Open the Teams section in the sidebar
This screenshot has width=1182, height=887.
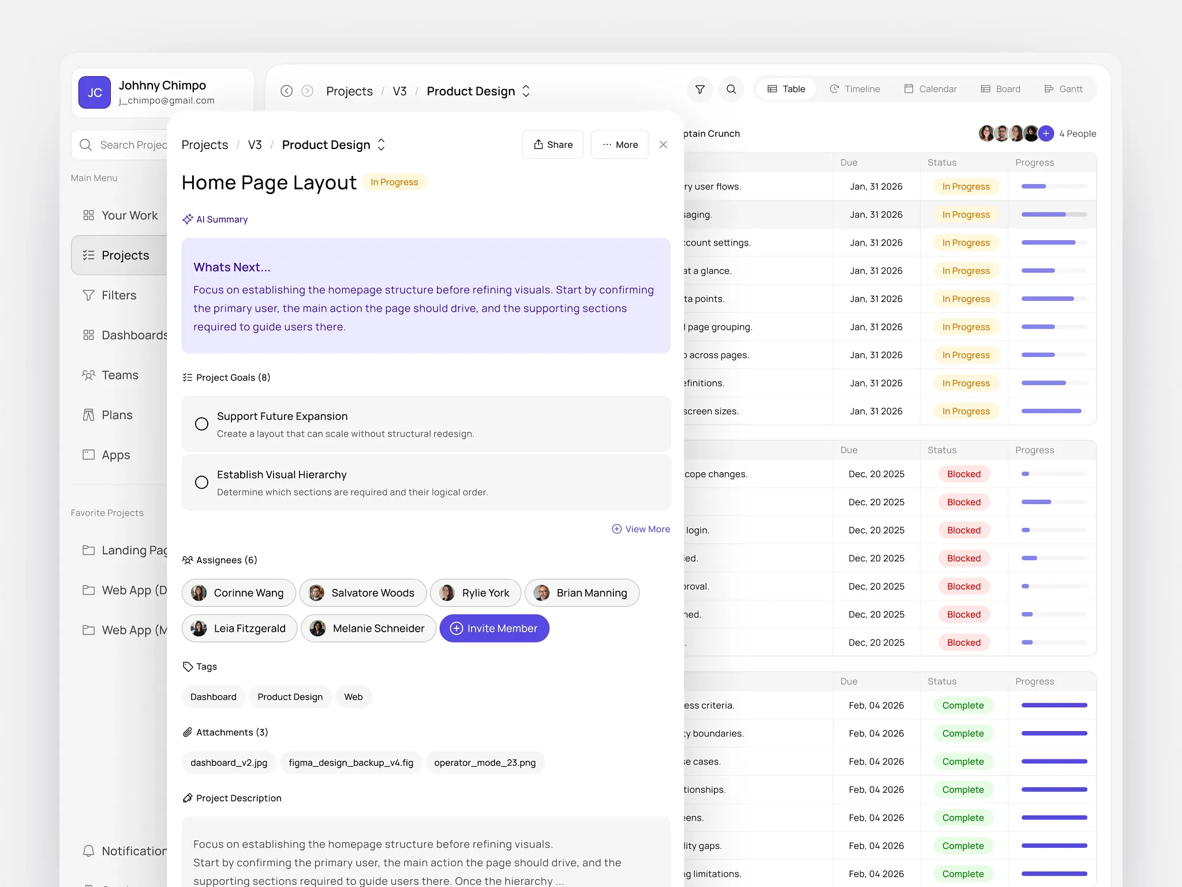pyautogui.click(x=119, y=375)
